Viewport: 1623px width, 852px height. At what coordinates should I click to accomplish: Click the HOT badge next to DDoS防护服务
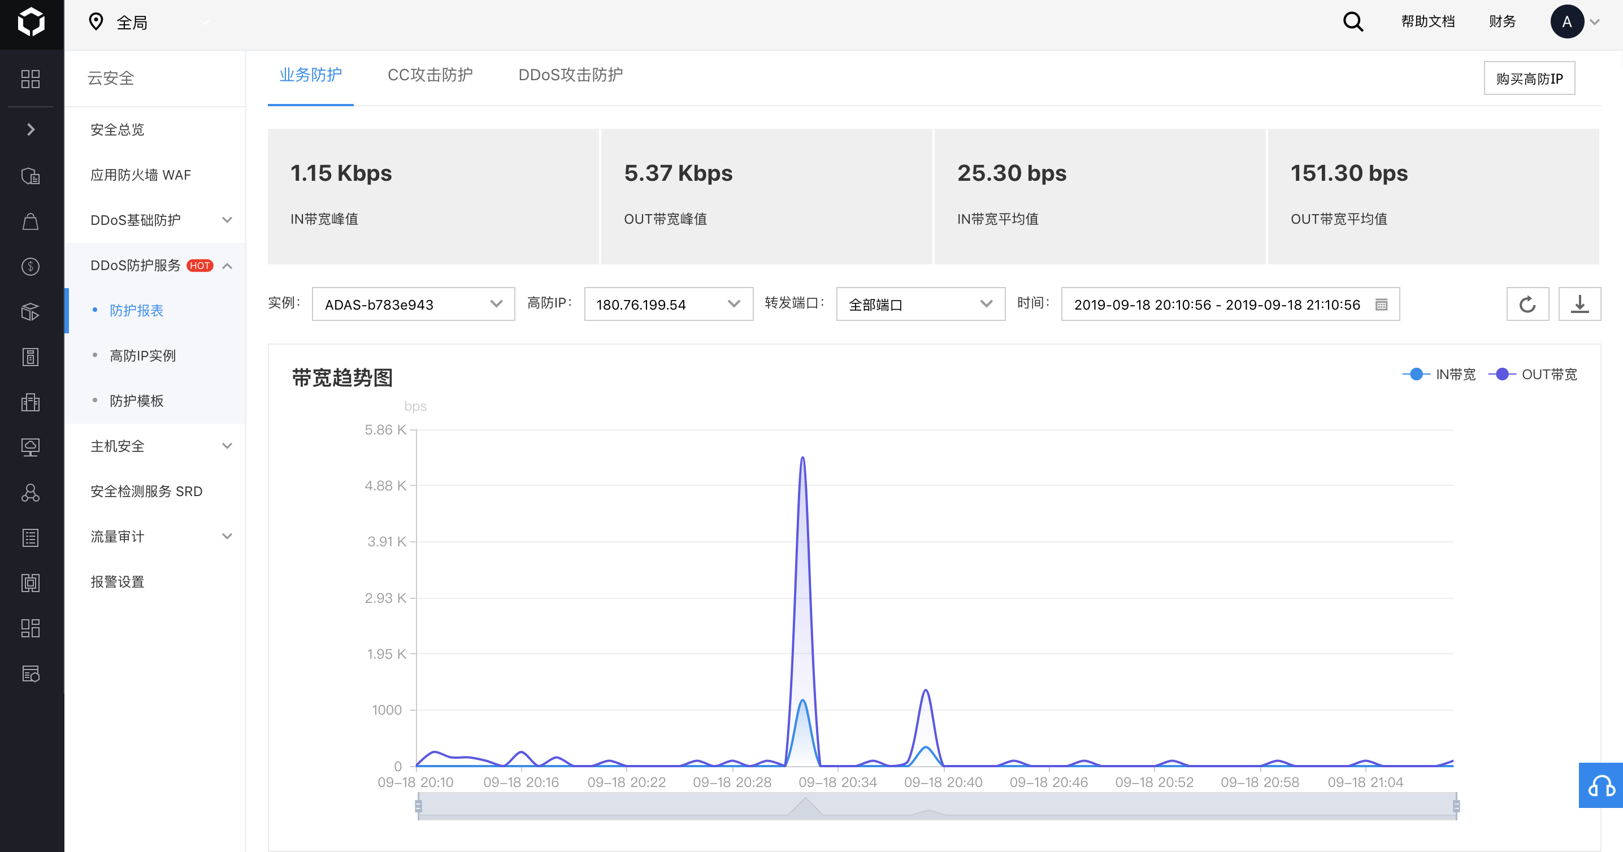pos(201,266)
